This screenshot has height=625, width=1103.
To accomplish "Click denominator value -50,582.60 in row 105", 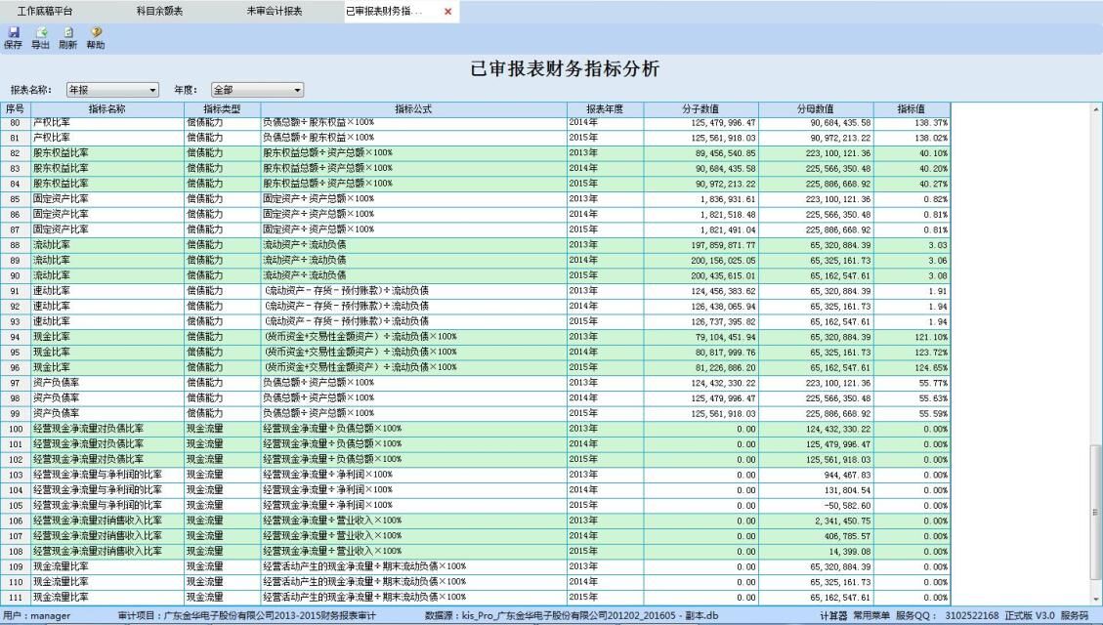I will (848, 506).
